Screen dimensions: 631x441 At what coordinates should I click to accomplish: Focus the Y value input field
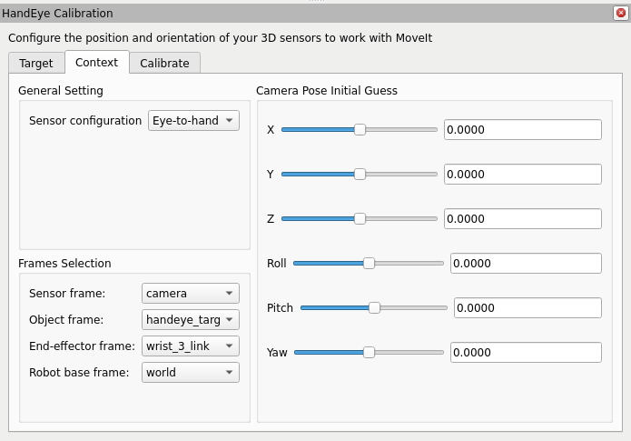pyautogui.click(x=522, y=174)
